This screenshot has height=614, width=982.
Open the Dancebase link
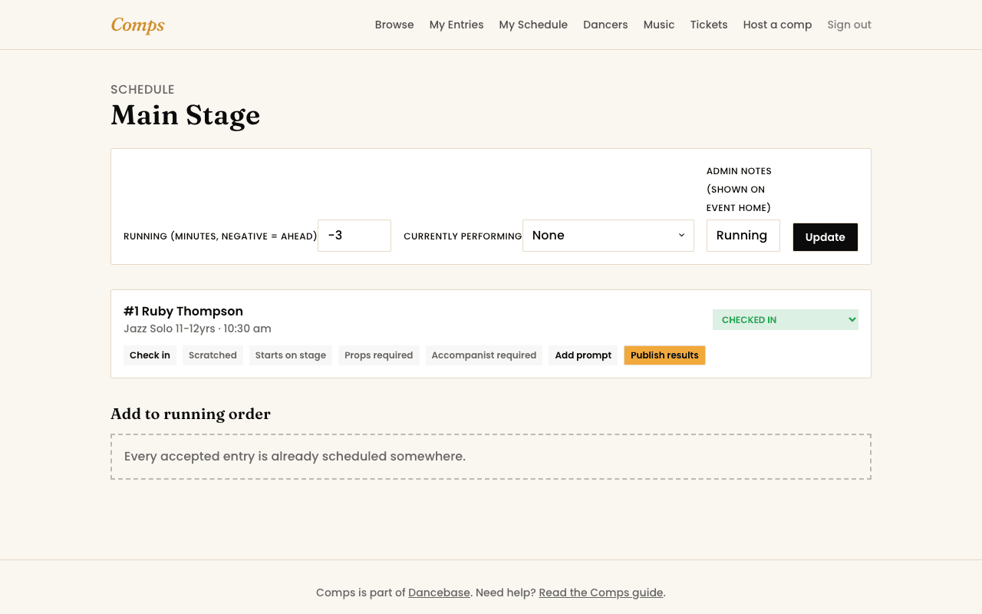[439, 593]
